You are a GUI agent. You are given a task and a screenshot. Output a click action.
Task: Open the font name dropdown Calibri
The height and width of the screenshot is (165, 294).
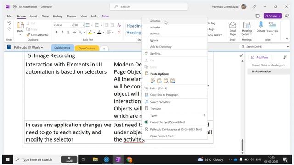tap(64, 25)
